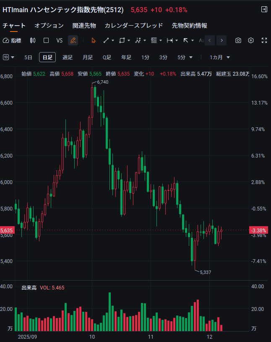Screen dimensions: 271x342
Task: Click the 5,337 low price label
Action: (206, 272)
